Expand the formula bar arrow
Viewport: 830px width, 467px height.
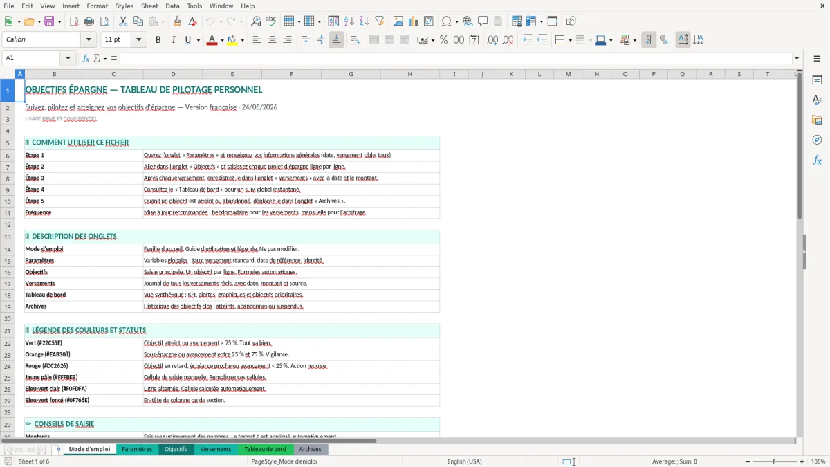[797, 58]
